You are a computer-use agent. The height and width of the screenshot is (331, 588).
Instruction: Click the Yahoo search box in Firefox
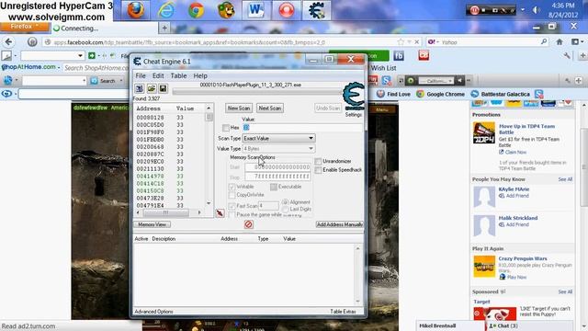(488, 42)
